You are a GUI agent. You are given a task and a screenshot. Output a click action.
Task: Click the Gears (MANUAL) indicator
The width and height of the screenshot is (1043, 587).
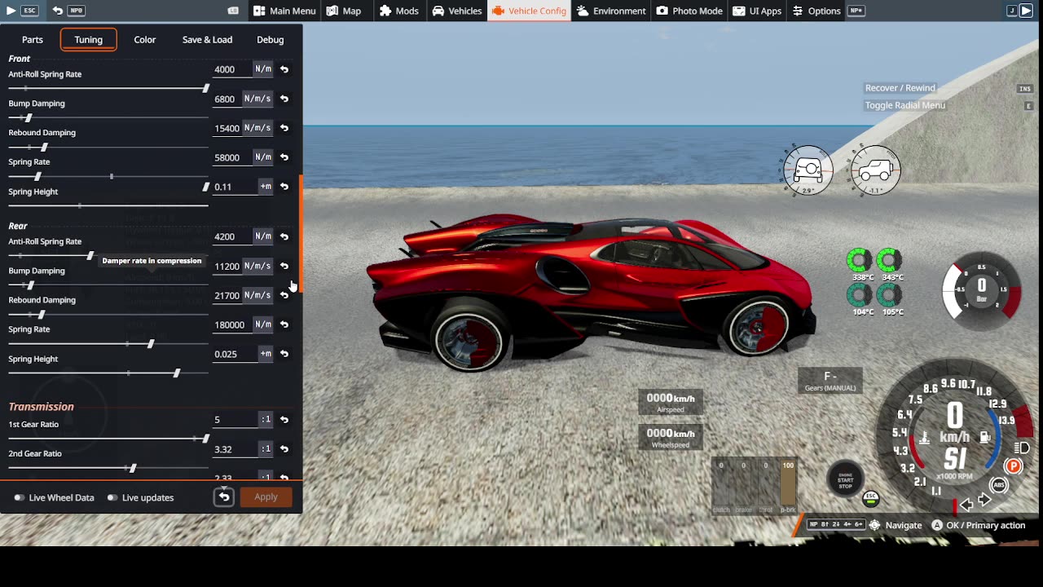(x=830, y=381)
